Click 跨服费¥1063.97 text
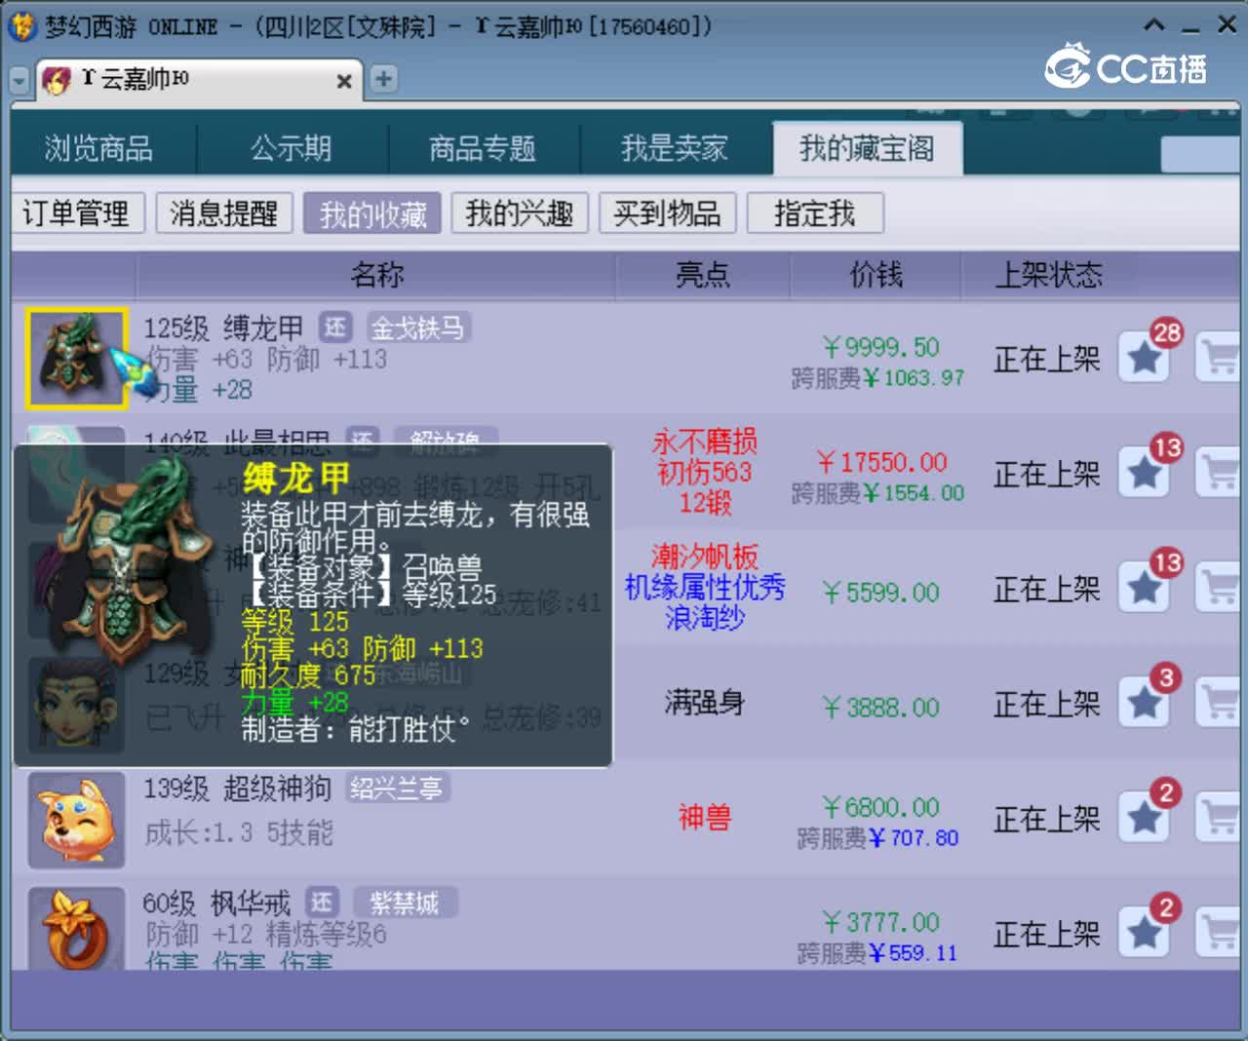 (x=877, y=378)
